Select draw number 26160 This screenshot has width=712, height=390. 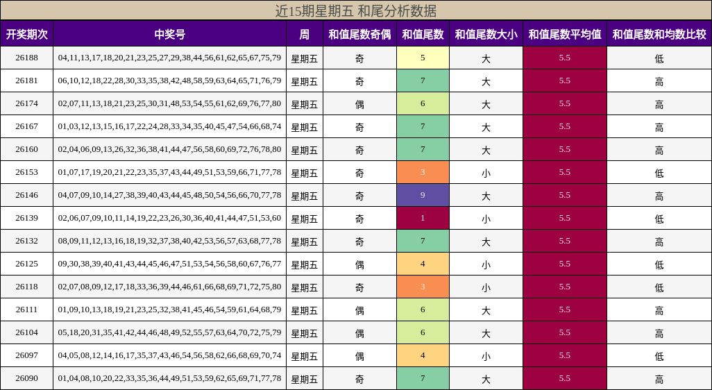(x=26, y=149)
